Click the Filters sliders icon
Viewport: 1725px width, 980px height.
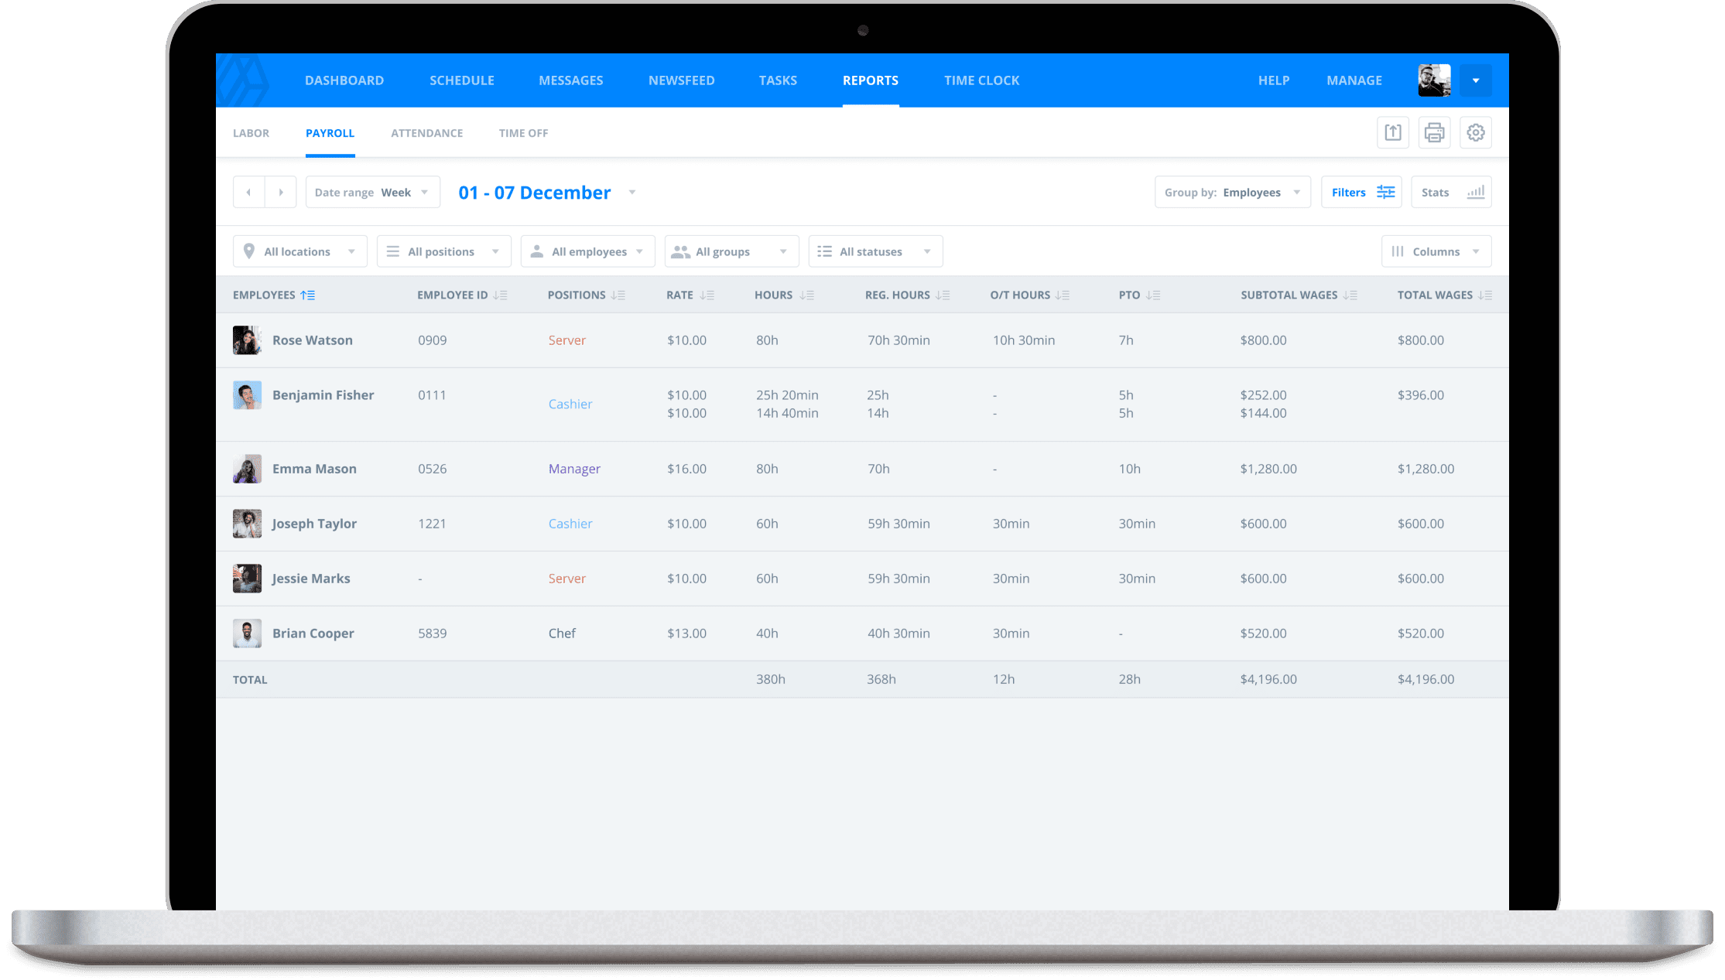1384,192
